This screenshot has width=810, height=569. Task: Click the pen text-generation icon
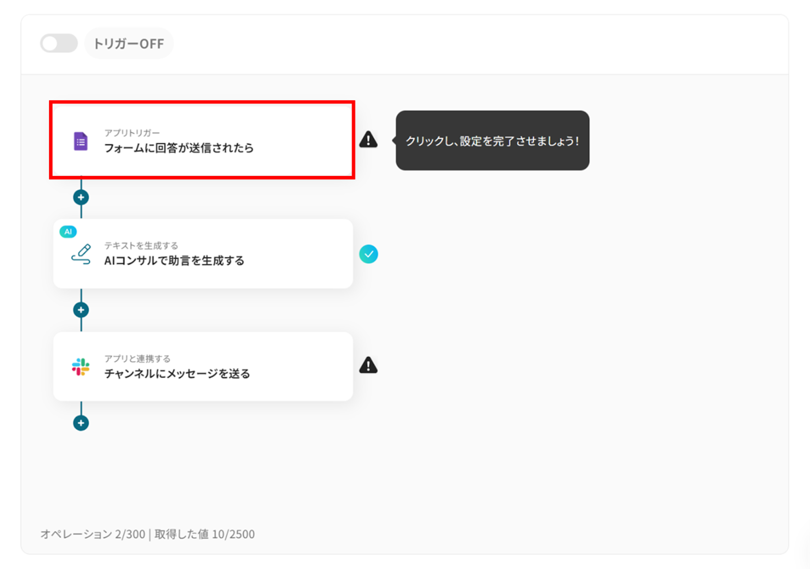pyautogui.click(x=81, y=254)
